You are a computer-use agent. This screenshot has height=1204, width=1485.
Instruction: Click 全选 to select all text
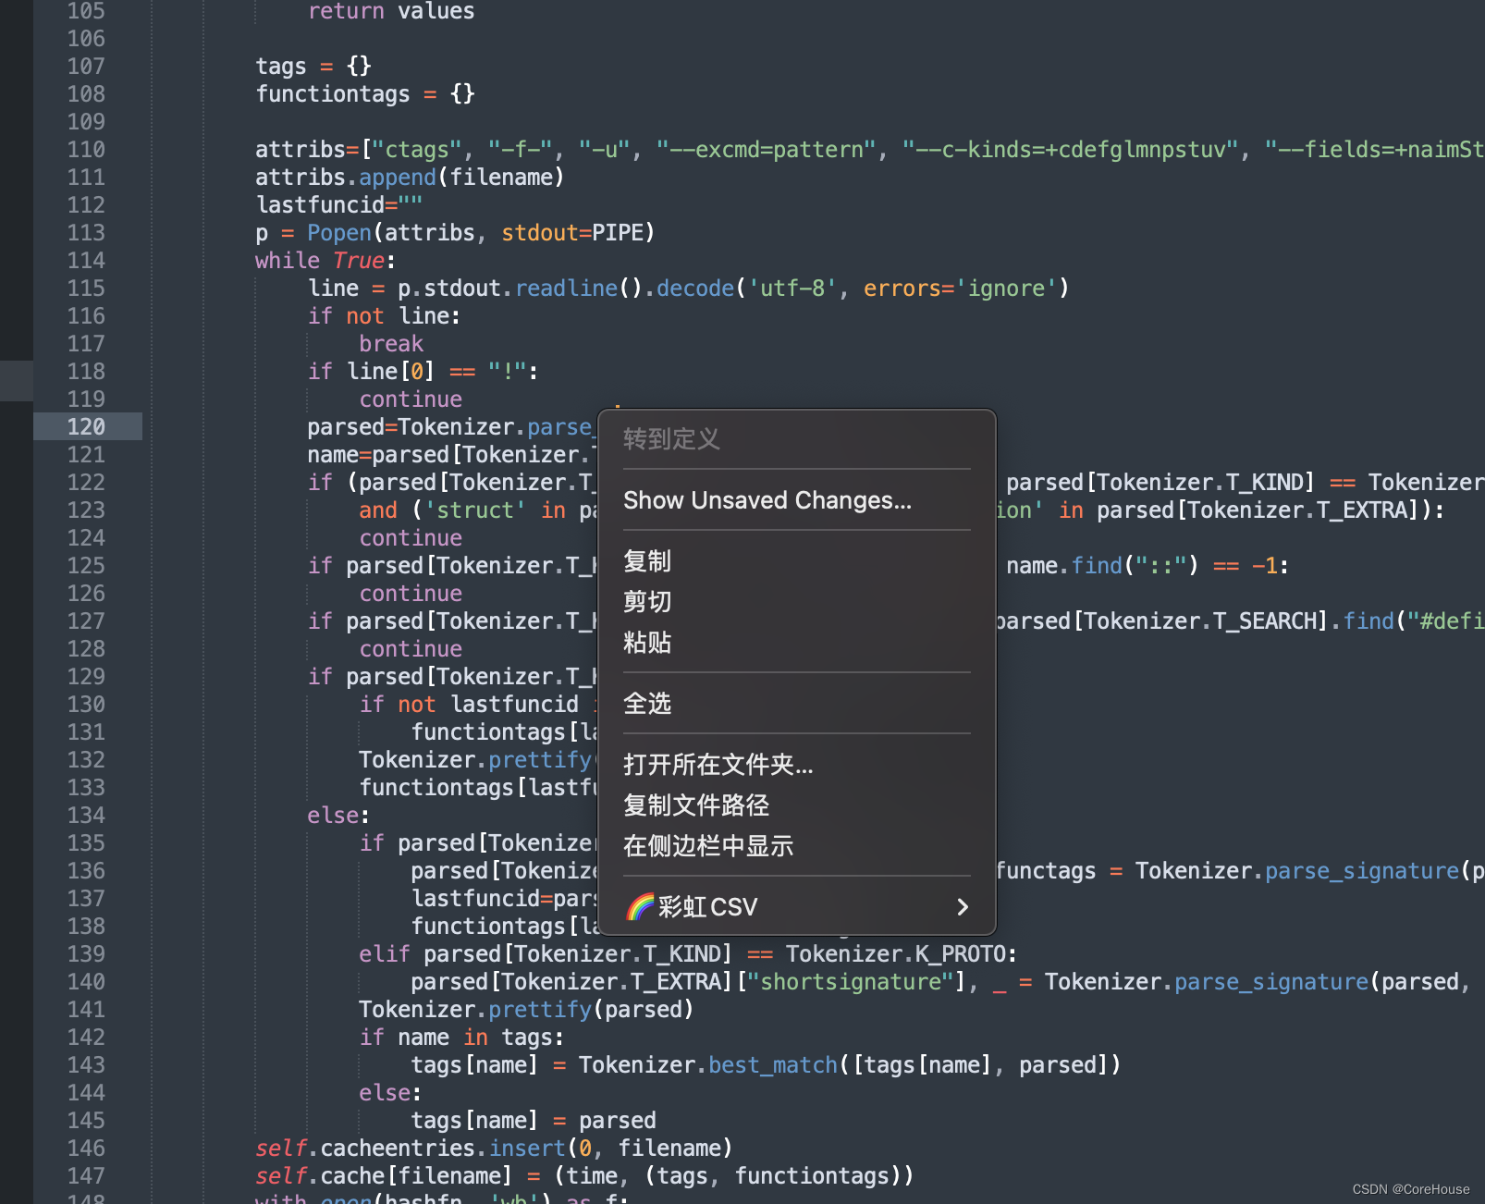[x=648, y=703]
